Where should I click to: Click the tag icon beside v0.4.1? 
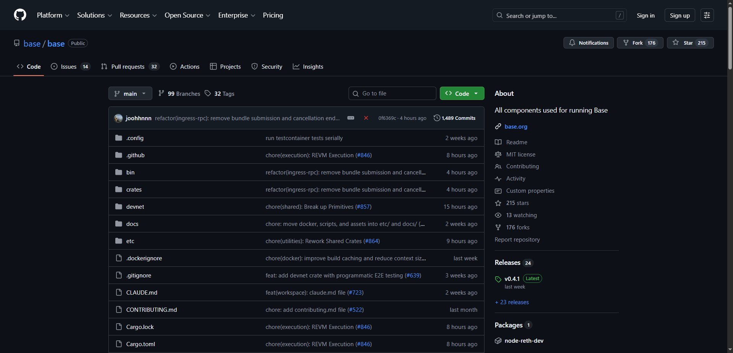point(498,279)
